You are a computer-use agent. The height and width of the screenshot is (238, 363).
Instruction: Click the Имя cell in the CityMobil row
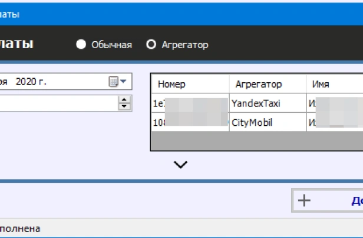coord(334,123)
